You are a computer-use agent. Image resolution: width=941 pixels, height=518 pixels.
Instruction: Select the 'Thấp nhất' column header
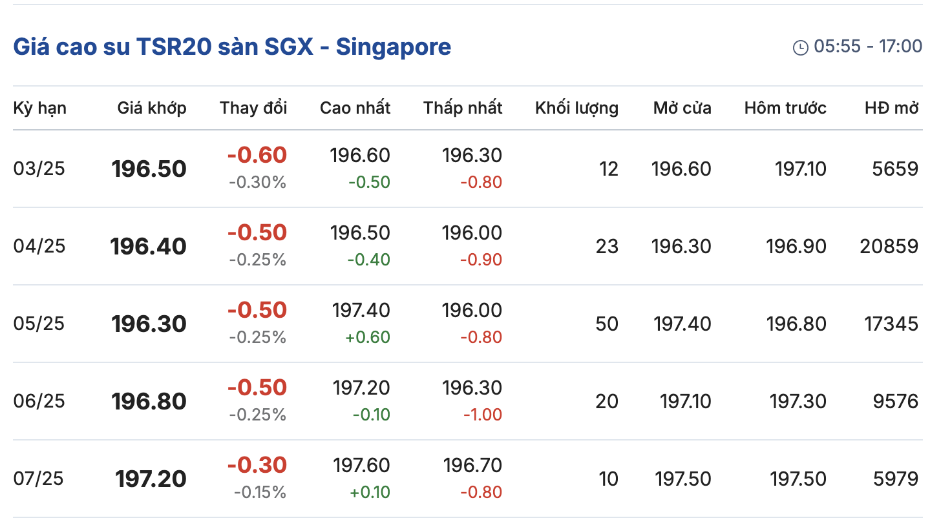[463, 108]
